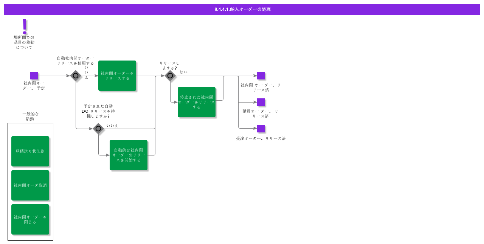The height and width of the screenshot is (244, 484).
Task: Click the purple end event square for 購買オーダー、リリース済
Action: 261,102
